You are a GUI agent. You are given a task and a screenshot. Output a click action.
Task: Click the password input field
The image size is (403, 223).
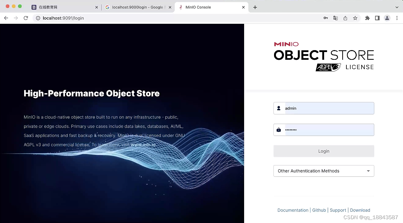click(324, 130)
